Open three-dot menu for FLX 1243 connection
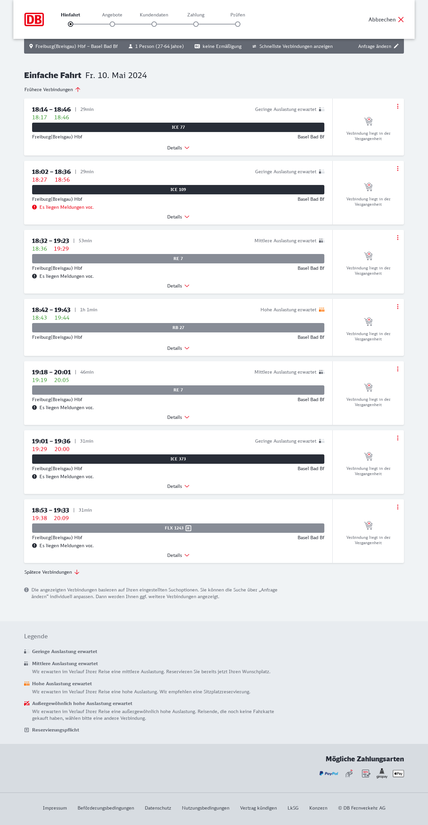The width and height of the screenshot is (428, 825). (398, 507)
